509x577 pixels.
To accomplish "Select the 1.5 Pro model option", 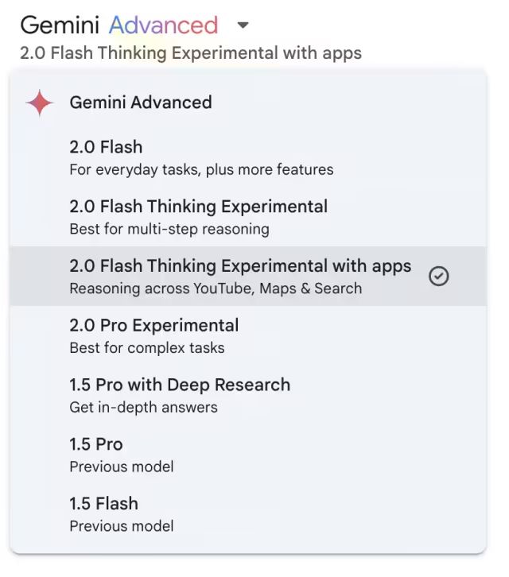I will (x=96, y=444).
